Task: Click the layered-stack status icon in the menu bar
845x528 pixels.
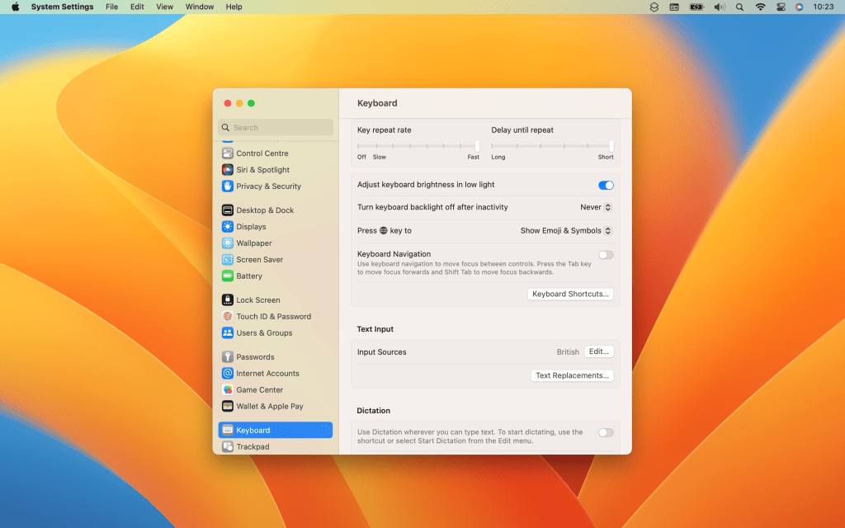Action: point(654,7)
